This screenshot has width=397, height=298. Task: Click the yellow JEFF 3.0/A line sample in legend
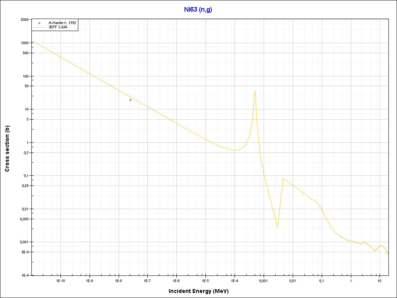(x=39, y=28)
